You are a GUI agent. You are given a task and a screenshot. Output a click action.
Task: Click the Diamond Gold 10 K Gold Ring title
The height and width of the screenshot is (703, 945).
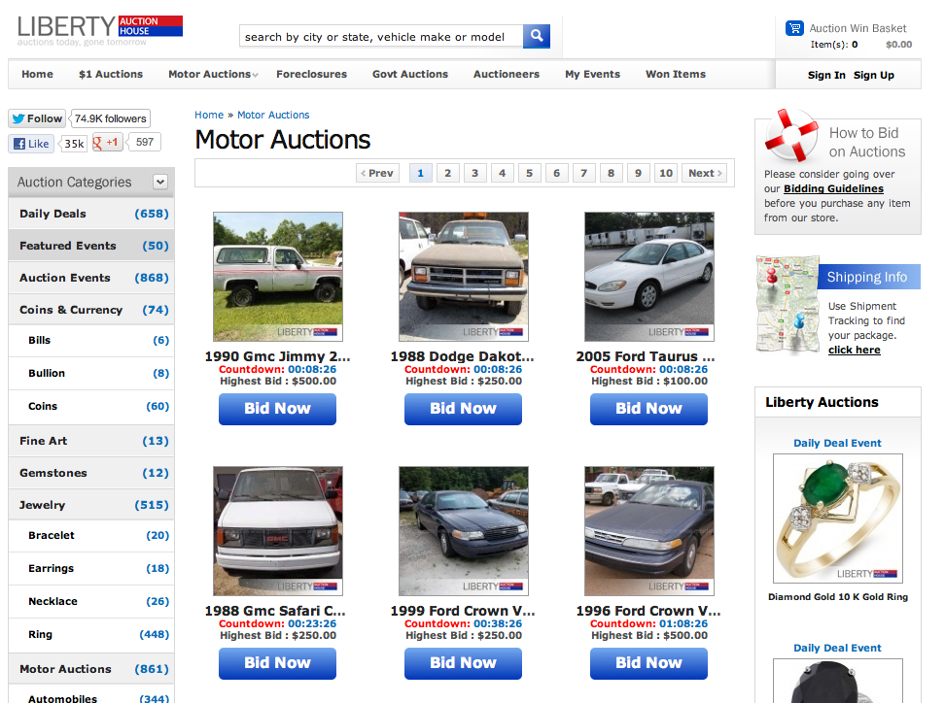tap(838, 596)
